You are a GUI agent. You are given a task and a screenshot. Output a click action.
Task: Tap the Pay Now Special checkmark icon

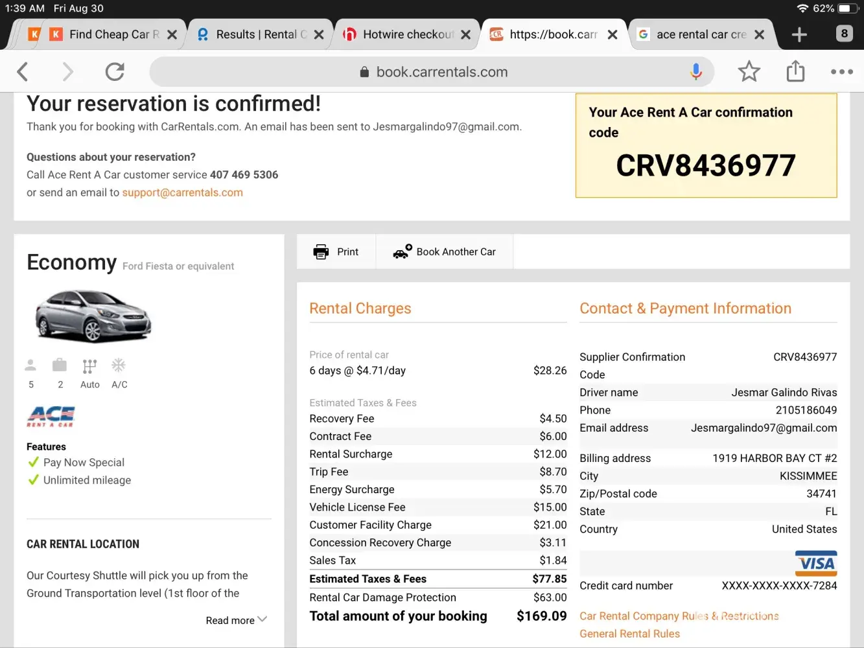[34, 462]
